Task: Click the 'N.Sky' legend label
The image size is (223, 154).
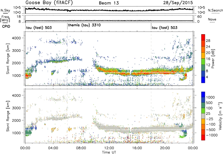Action: click(5, 10)
